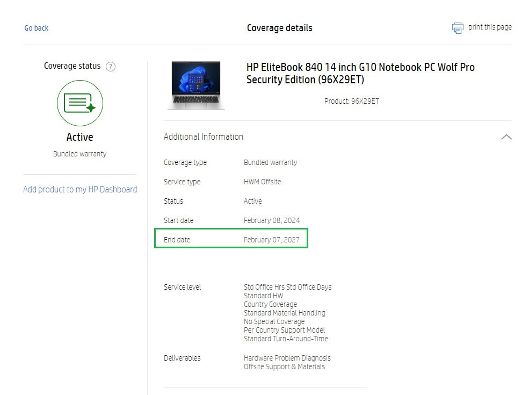Click the 'Additional Information' heading

tap(204, 137)
